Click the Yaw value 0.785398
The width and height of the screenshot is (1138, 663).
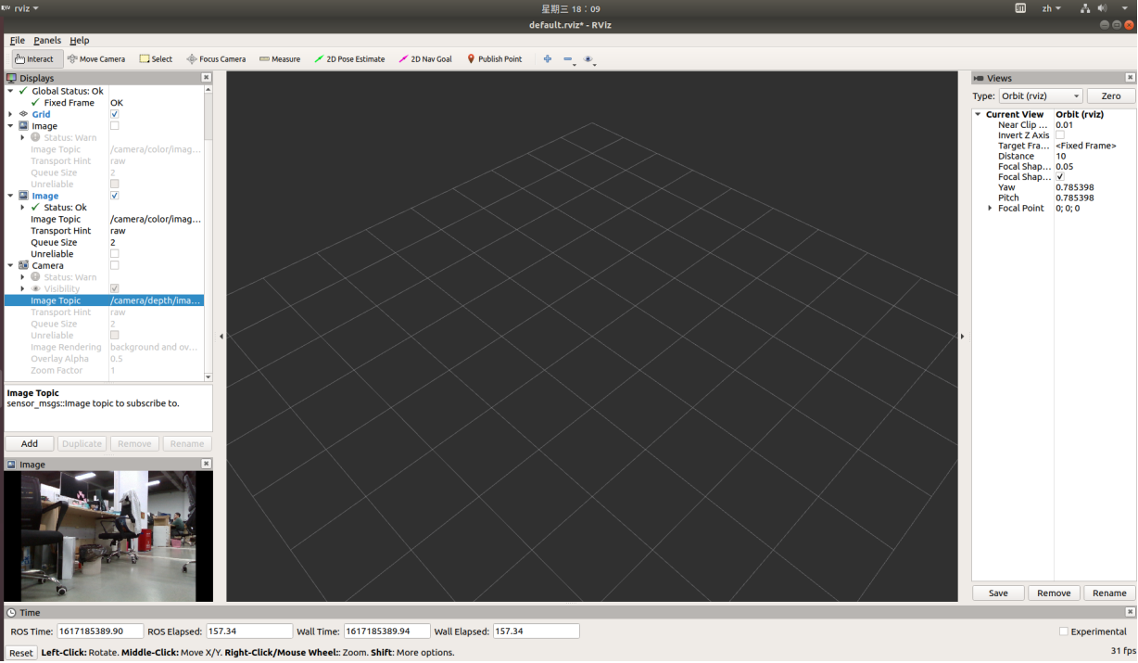pos(1075,187)
